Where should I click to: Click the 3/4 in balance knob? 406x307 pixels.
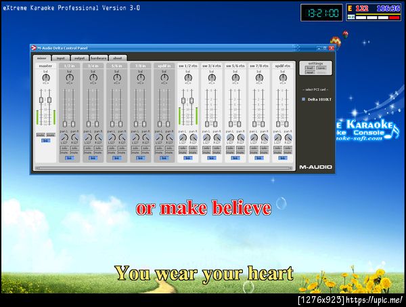point(93,77)
